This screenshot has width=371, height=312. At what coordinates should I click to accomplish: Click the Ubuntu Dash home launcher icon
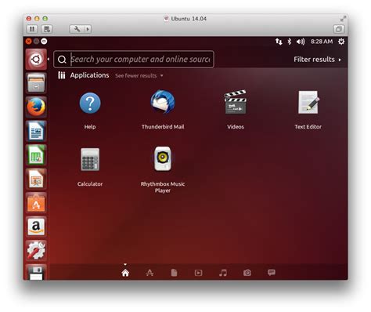pos(36,60)
